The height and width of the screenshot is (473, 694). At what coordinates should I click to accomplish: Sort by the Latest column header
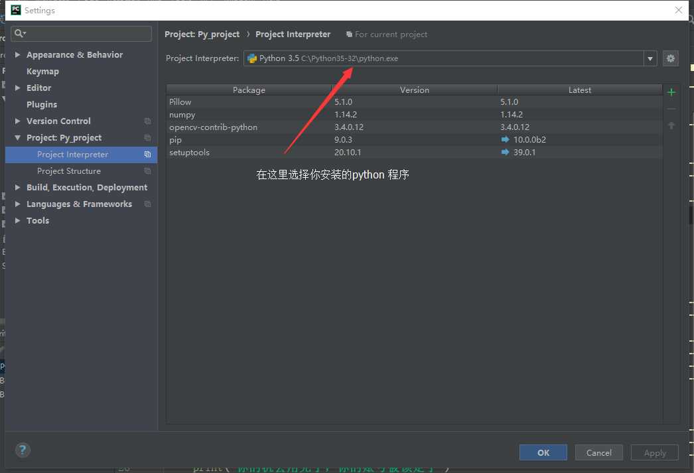(579, 90)
